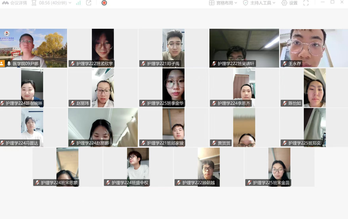This screenshot has height=219, width=348.
Task: Check the green network signal bars icon
Action: pos(78,3)
